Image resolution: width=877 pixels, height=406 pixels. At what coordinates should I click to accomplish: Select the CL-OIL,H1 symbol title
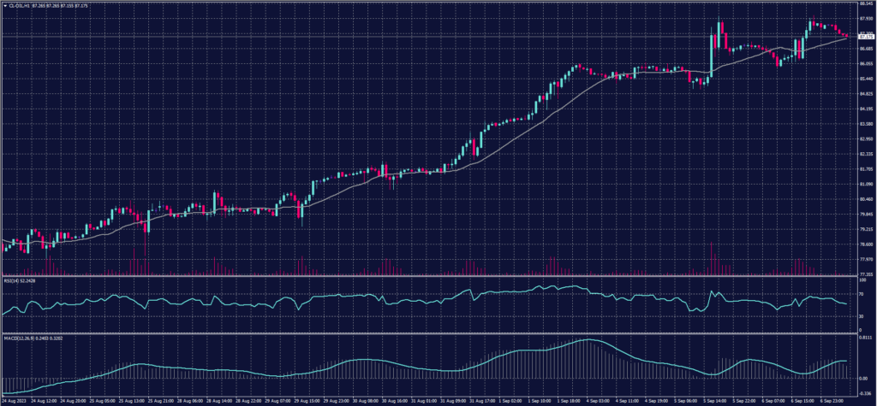[x=19, y=3]
